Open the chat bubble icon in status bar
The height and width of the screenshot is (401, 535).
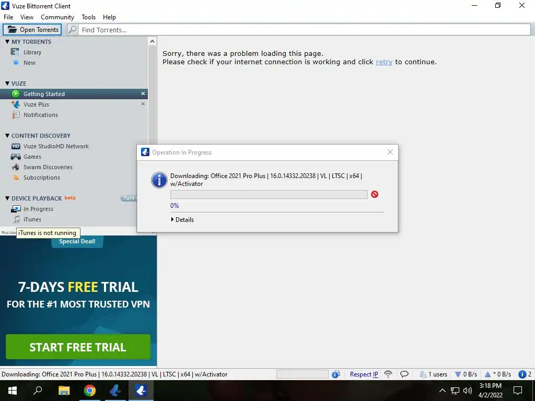coord(404,374)
